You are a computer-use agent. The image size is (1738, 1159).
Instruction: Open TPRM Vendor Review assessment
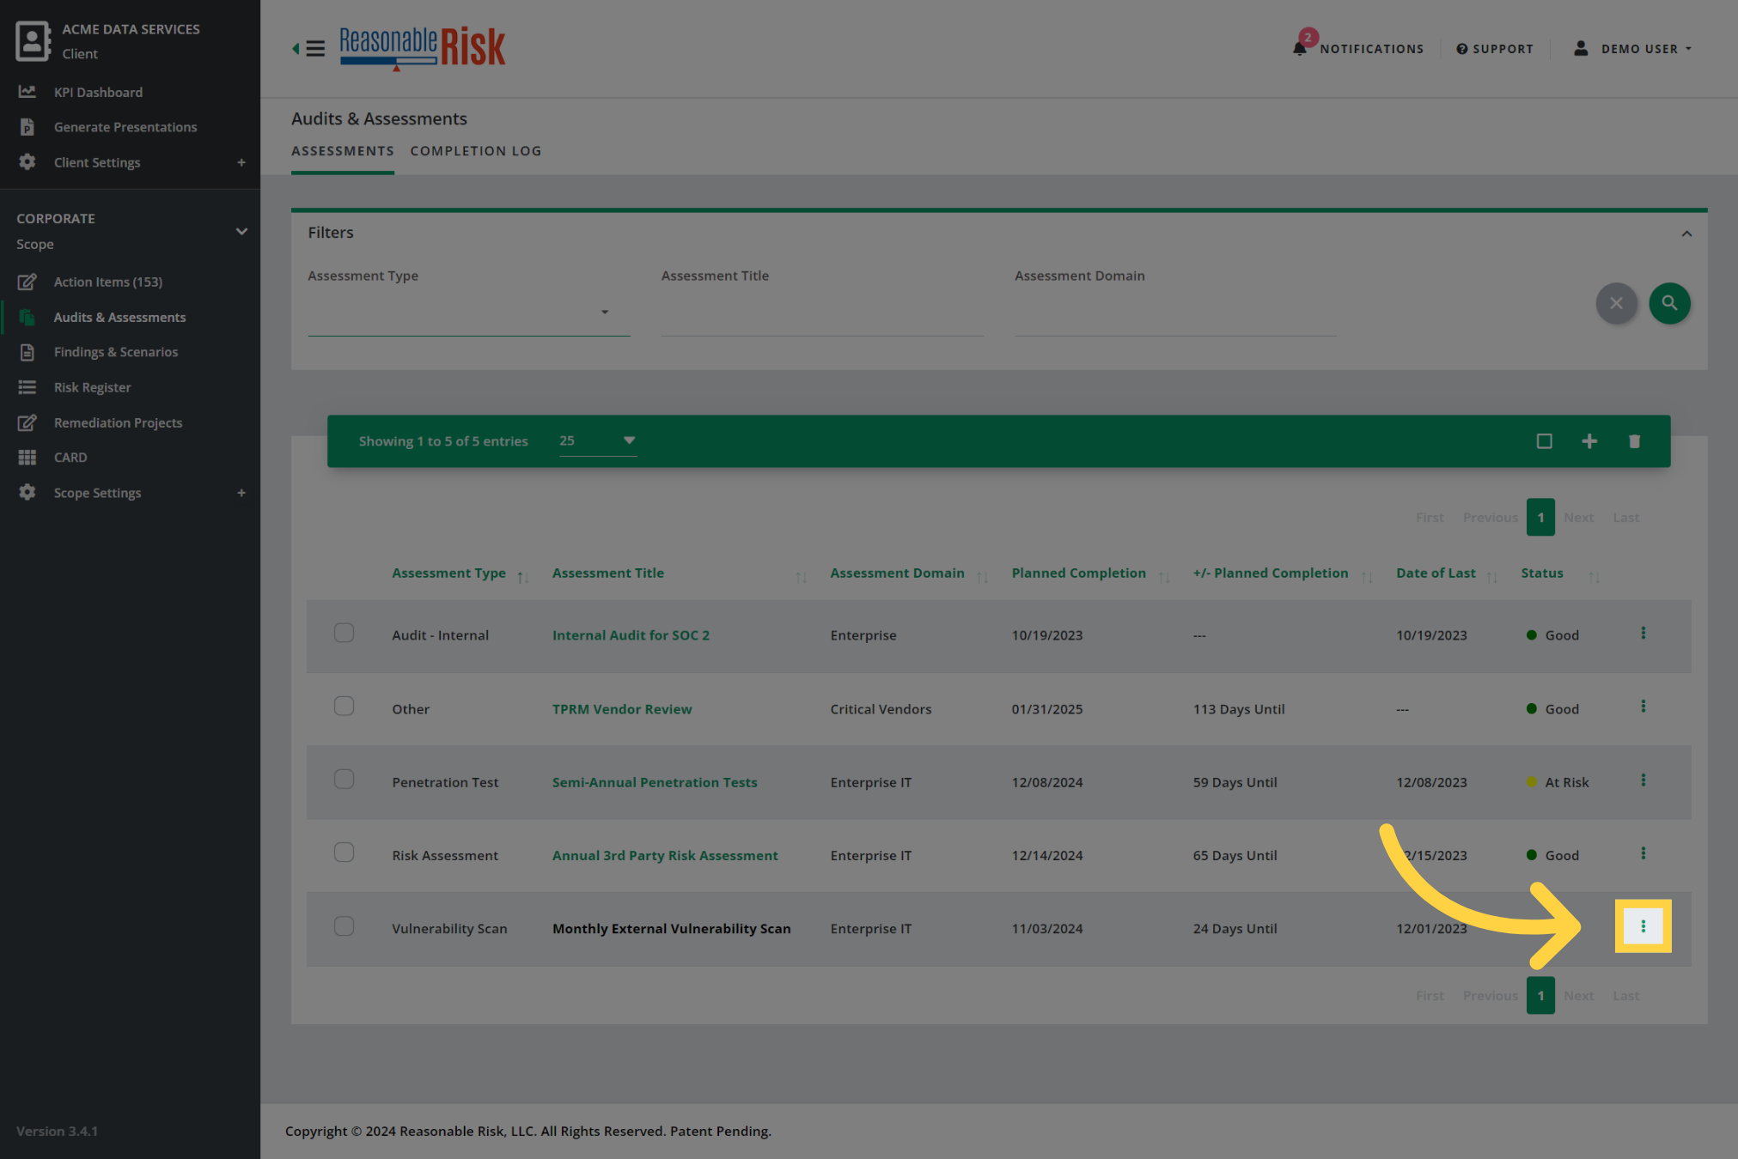click(x=622, y=709)
